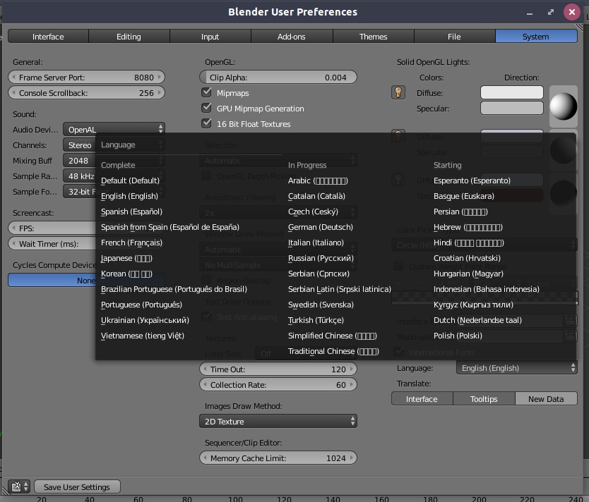Select Czech (Ceský) language
The image size is (589, 502).
(313, 212)
